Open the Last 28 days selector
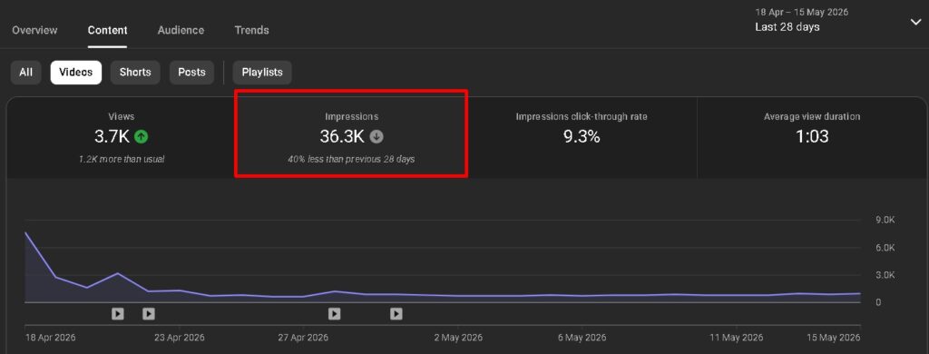Screen dimensions: 929x354 coord(787,27)
